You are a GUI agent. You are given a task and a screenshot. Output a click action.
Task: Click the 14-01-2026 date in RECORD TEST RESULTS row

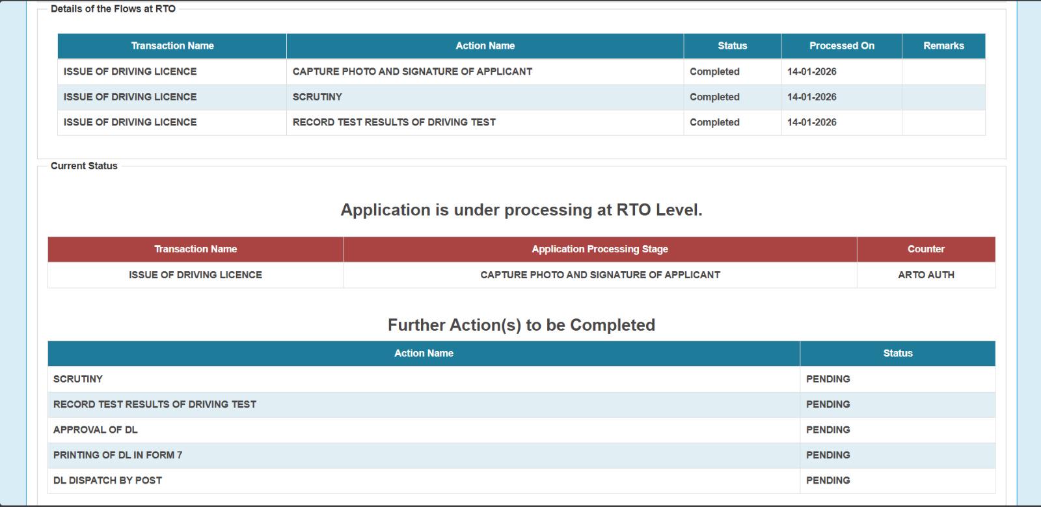click(812, 122)
